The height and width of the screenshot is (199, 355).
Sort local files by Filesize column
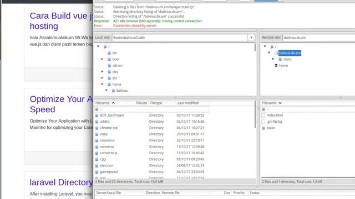point(138,103)
